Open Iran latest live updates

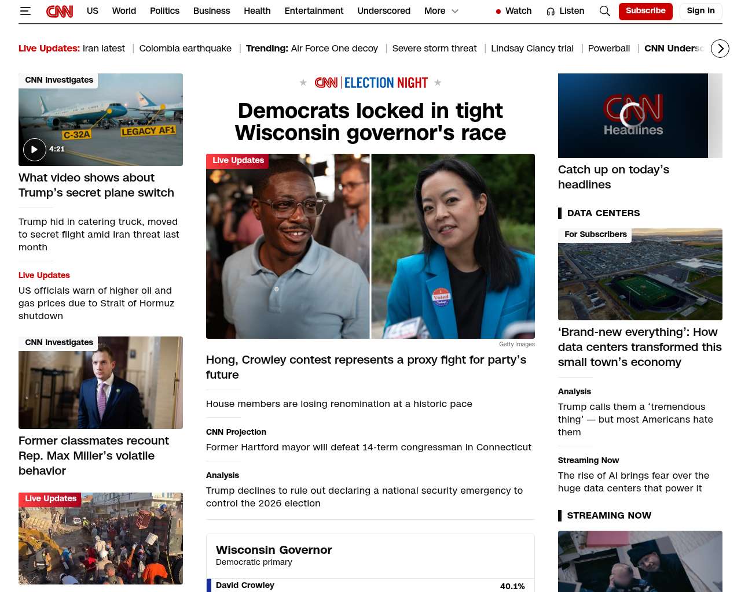(104, 49)
